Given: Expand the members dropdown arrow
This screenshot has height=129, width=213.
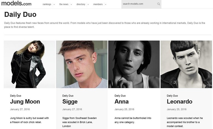Looking at the screenshot, I should point(106,5).
